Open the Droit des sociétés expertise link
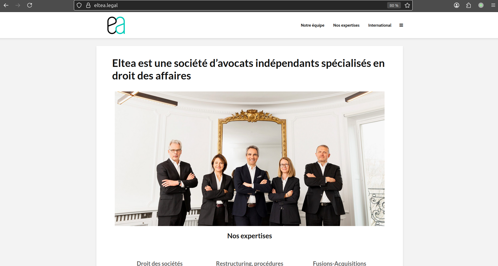The image size is (498, 266). tap(160, 263)
